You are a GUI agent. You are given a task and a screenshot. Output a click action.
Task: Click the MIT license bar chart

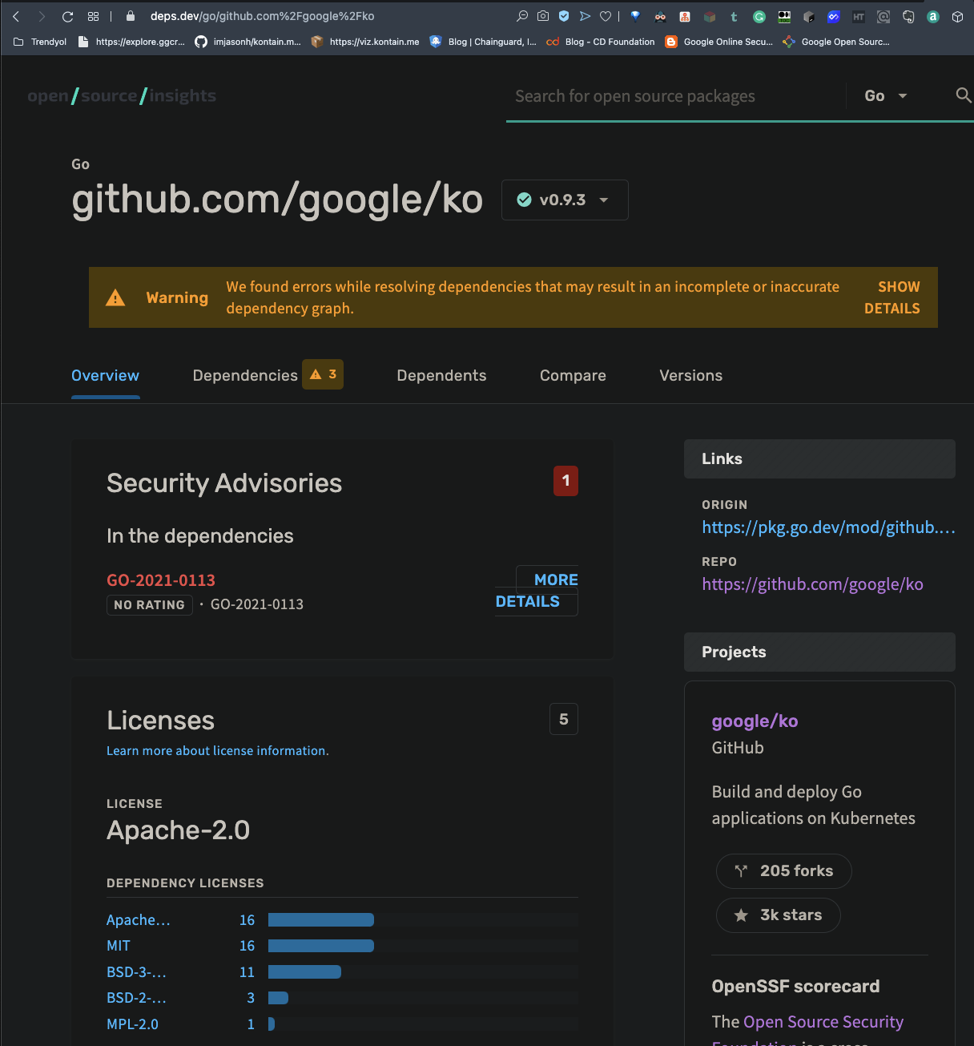[x=320, y=946]
